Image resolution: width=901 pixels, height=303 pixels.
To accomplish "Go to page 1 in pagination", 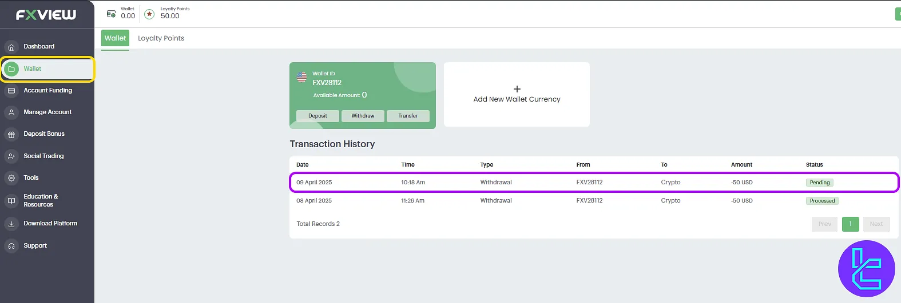I will coord(851,224).
